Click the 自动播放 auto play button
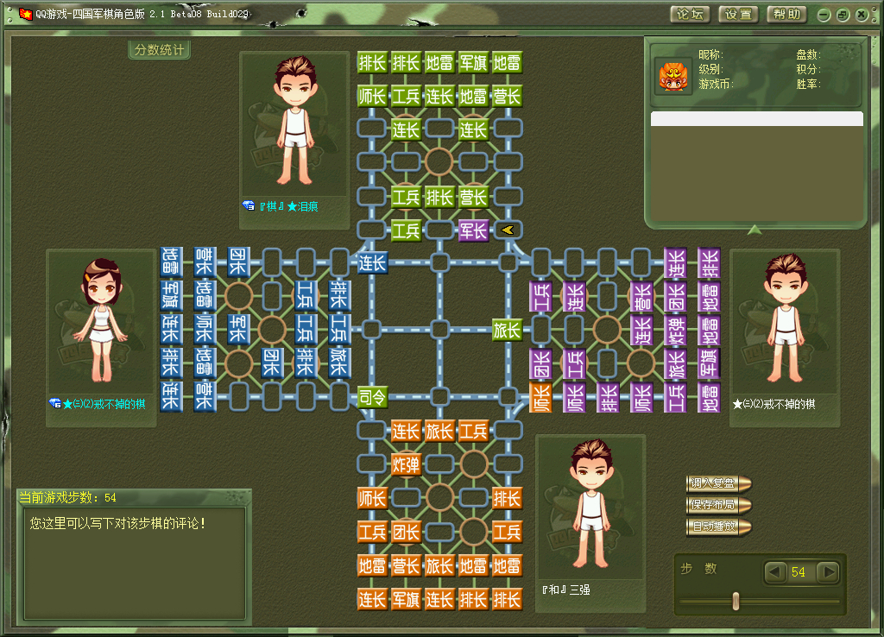The width and height of the screenshot is (884, 637). pyautogui.click(x=718, y=526)
